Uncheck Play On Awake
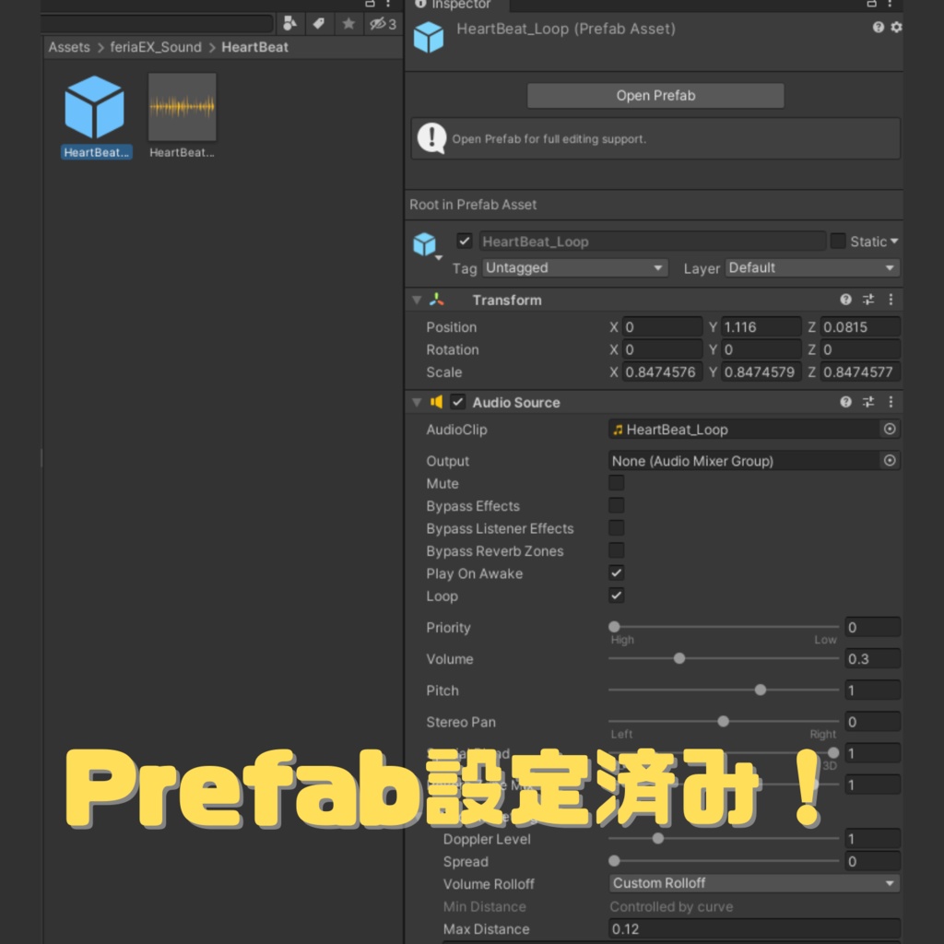Image resolution: width=944 pixels, height=944 pixels. pos(616,572)
